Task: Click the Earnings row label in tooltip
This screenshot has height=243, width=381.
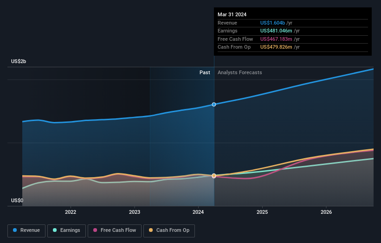Action: click(227, 31)
